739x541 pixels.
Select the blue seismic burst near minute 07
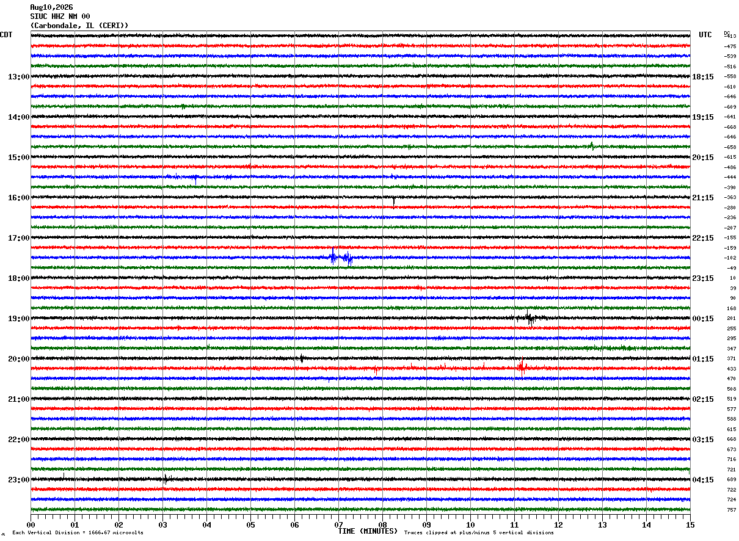341,258
